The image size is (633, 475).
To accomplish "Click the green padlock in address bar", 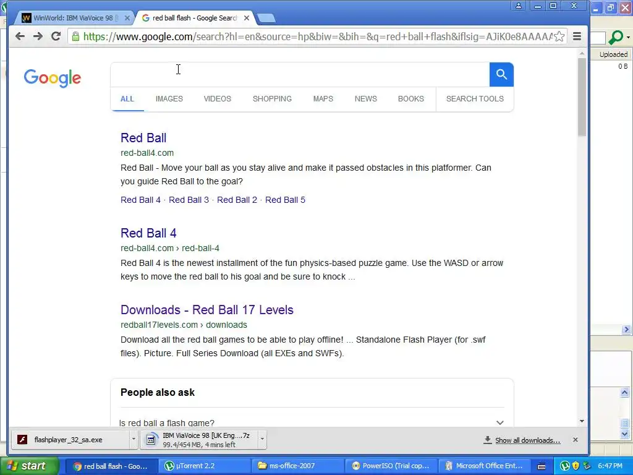I will [75, 36].
